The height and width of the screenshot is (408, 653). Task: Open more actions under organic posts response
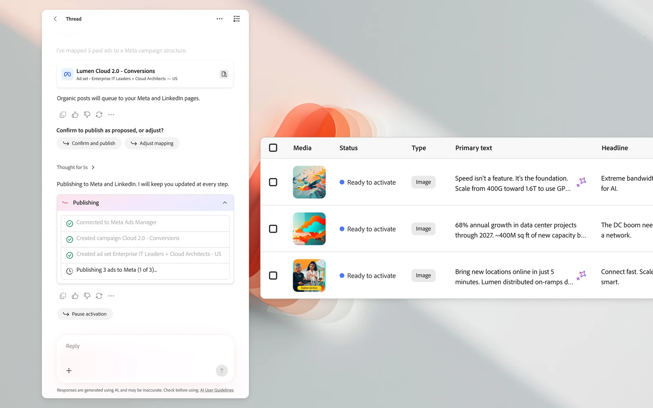click(x=111, y=115)
